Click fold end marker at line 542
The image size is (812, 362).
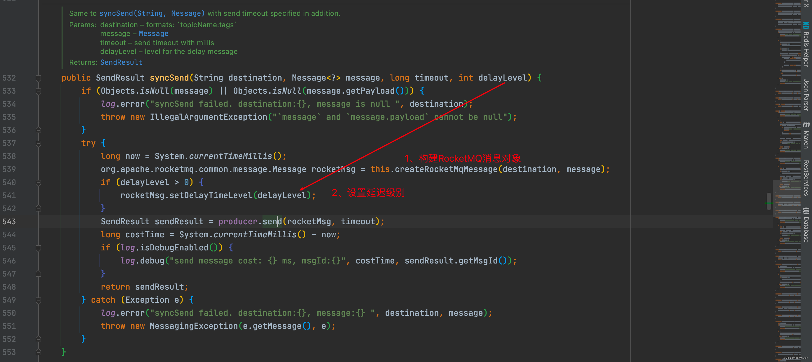tap(38, 208)
